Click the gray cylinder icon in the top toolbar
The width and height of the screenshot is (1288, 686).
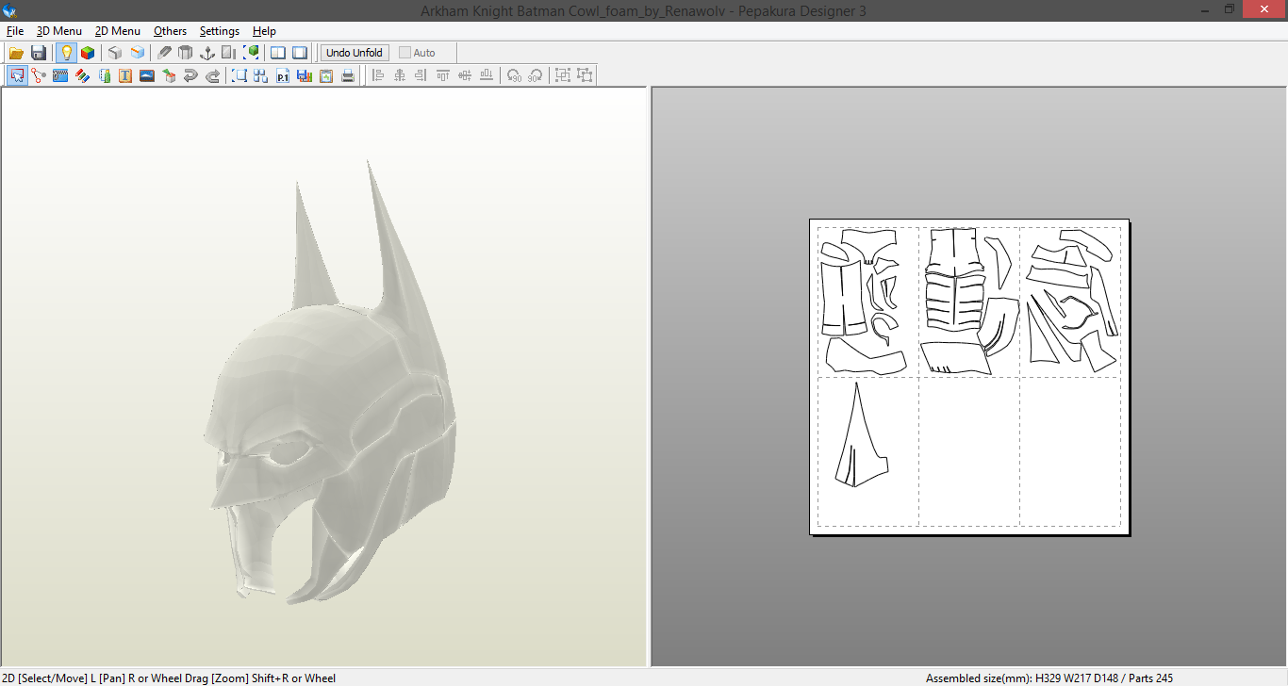point(186,53)
